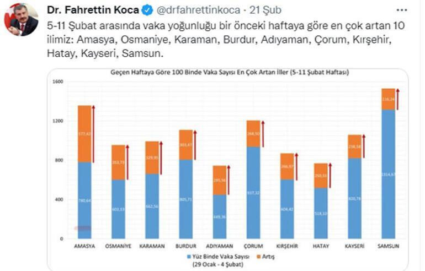This screenshot has height=271, width=425.
Task: Click the OSMANİYE axis label
Action: click(118, 246)
